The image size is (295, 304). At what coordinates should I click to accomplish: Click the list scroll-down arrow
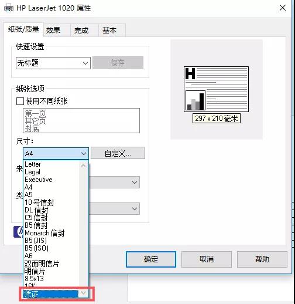pyautogui.click(x=84, y=293)
